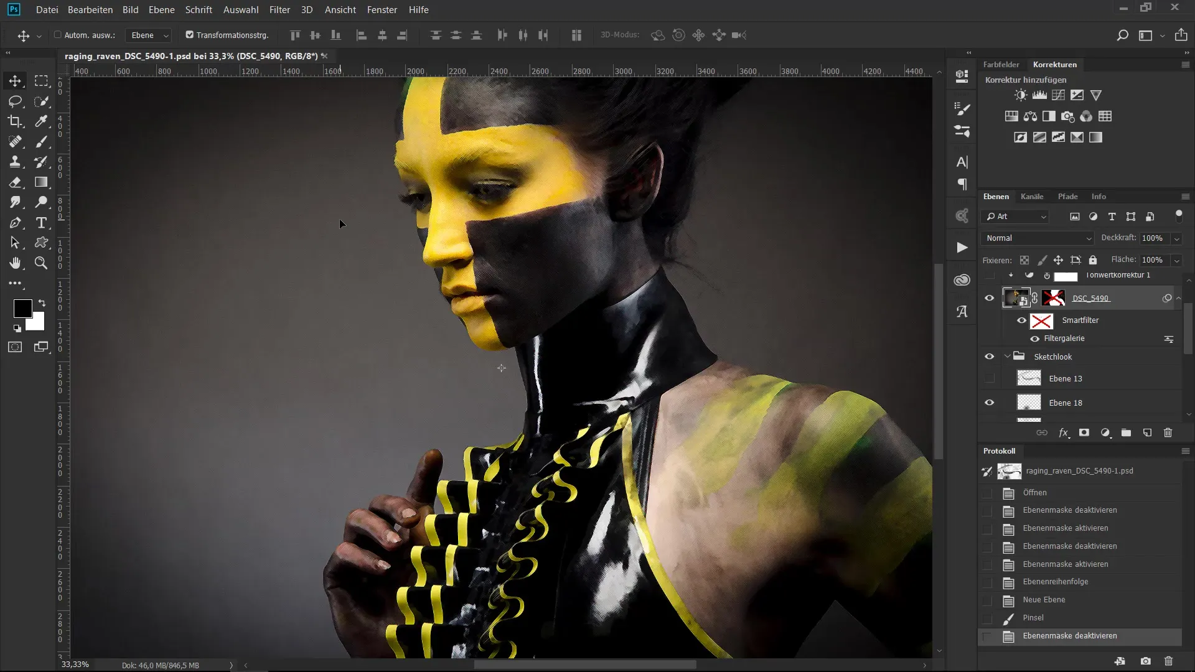Open the Fläche fill dropdown arrow
Viewport: 1195px width, 672px height.
tap(1176, 260)
